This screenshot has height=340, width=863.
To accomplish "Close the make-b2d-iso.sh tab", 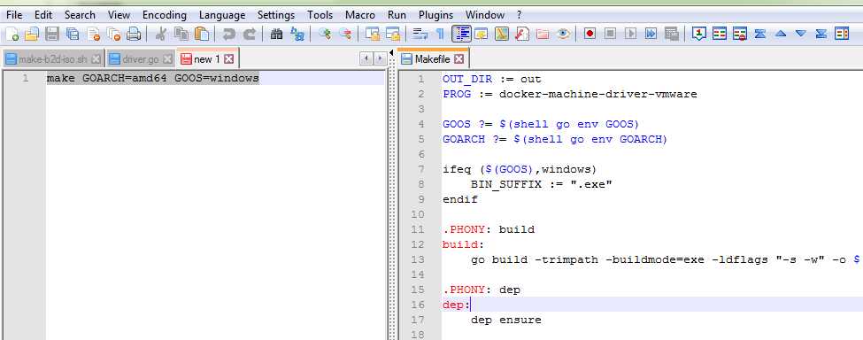I will coord(96,58).
